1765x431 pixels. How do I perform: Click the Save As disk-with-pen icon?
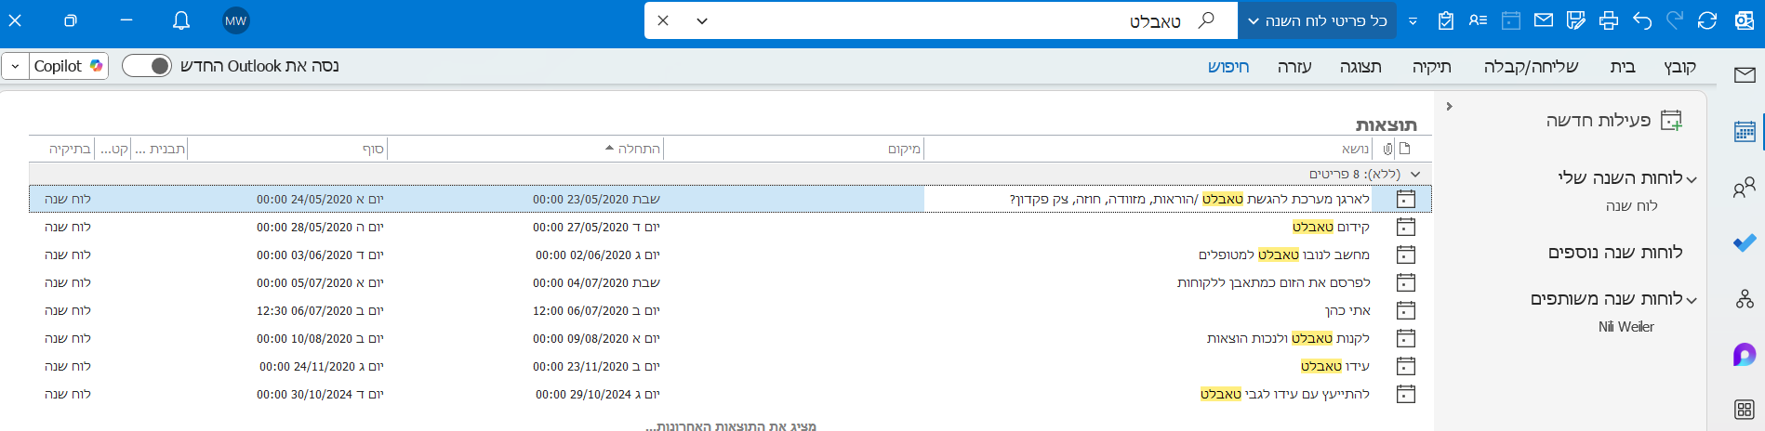[x=1575, y=20]
